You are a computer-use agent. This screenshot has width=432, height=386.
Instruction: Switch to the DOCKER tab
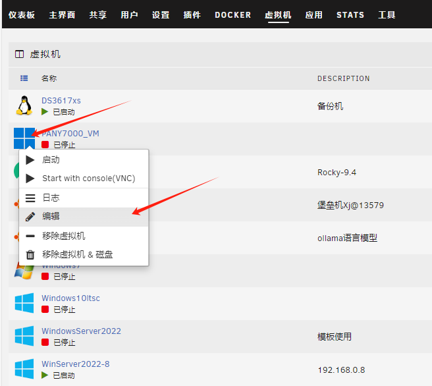click(x=232, y=14)
